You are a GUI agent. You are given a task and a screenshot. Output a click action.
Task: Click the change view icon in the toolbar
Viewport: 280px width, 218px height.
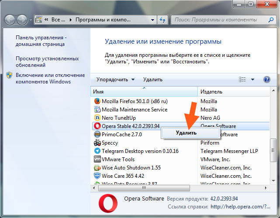pos(242,79)
